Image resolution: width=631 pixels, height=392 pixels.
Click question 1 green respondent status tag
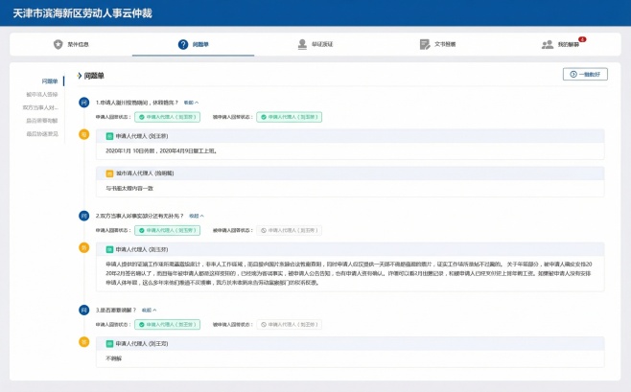click(290, 117)
